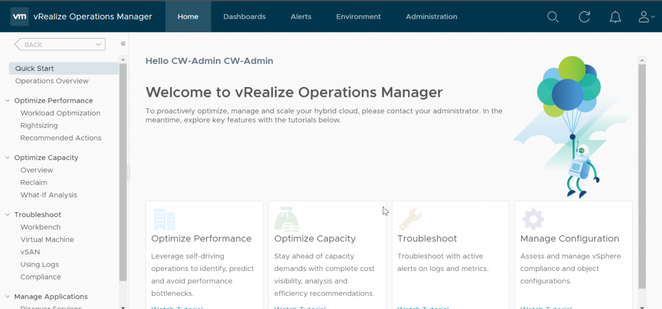Click the Manage Configuration gear icon
662x309 pixels.
(533, 219)
